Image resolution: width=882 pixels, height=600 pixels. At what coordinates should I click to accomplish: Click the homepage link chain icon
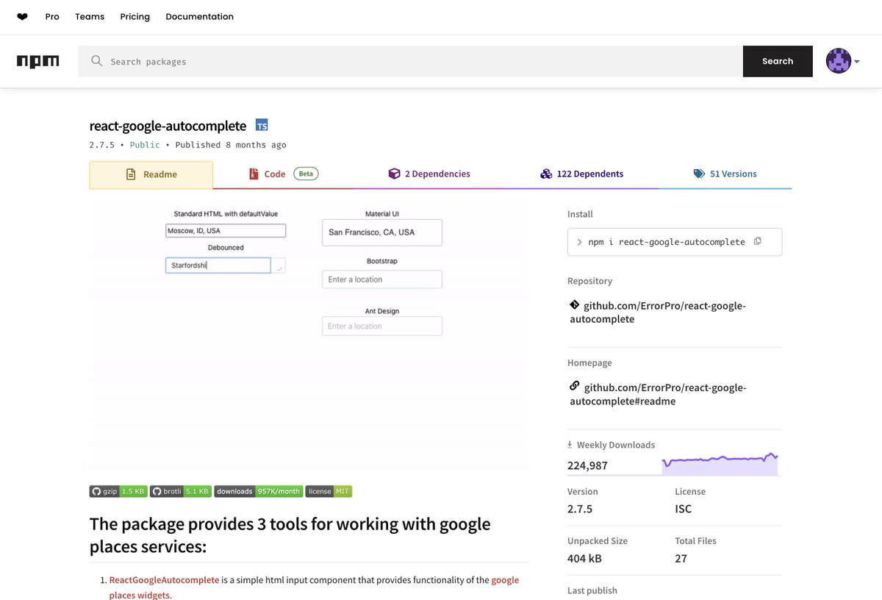pyautogui.click(x=575, y=387)
